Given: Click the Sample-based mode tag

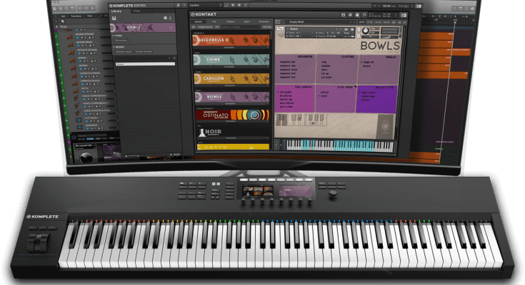Looking at the screenshot, I should pos(122,53).
